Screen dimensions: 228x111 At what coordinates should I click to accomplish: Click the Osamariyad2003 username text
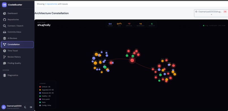click(x=14, y=106)
